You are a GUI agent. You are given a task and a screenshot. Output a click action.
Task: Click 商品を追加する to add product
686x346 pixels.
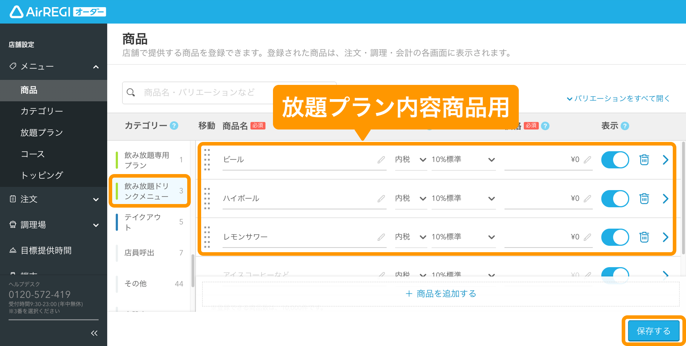[x=441, y=294]
